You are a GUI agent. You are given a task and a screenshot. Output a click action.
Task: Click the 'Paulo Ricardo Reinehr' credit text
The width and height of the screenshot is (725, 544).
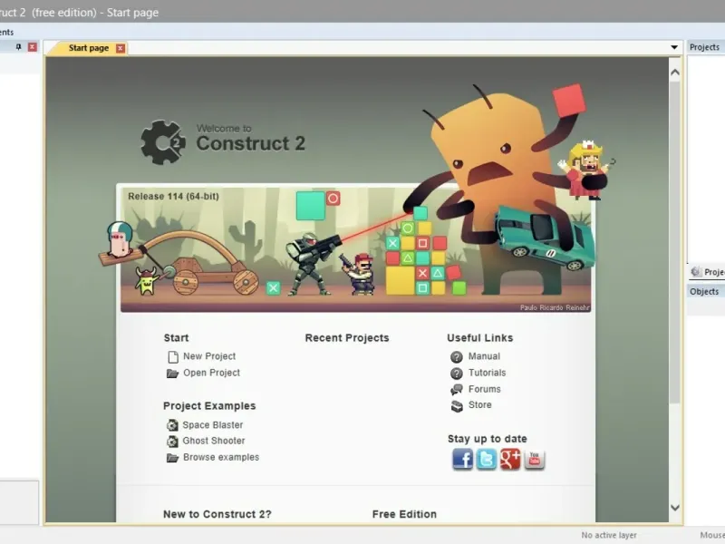[x=555, y=307]
